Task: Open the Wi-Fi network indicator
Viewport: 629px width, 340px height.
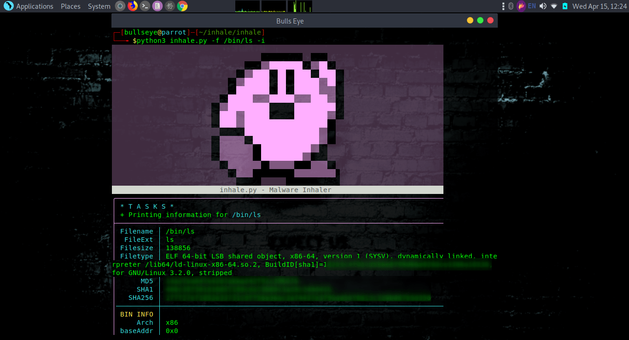Action: point(554,6)
